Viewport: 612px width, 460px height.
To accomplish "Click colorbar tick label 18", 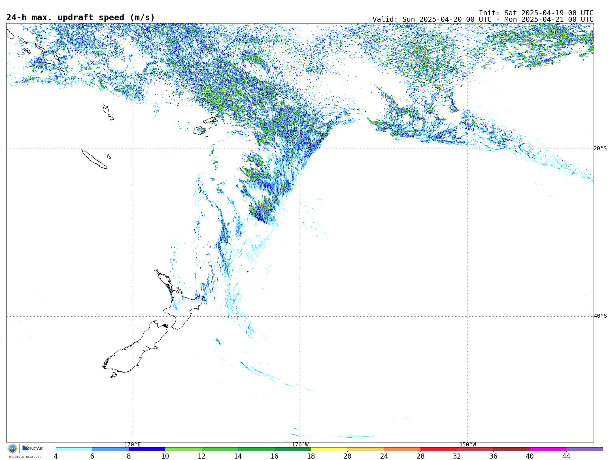I will (x=311, y=456).
